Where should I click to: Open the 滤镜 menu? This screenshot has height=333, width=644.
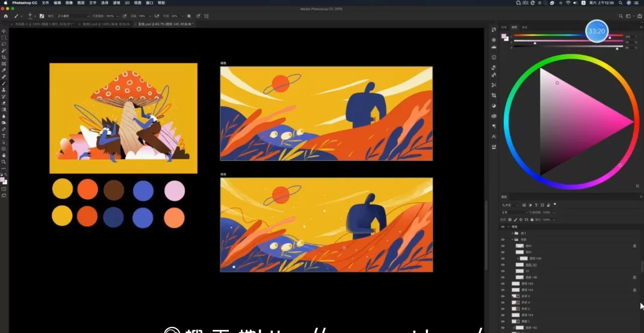click(116, 3)
